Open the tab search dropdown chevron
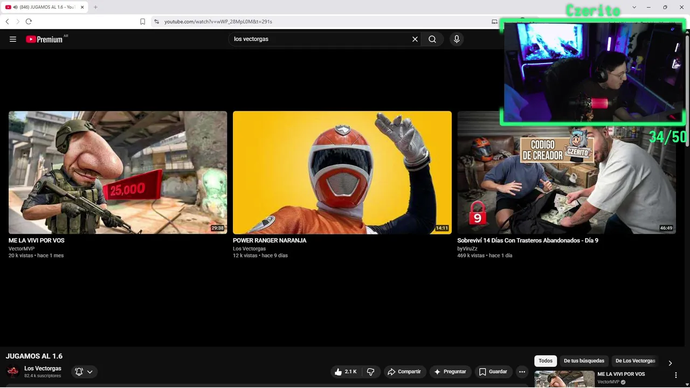Screen dimensions: 690x388 pyautogui.click(x=634, y=7)
